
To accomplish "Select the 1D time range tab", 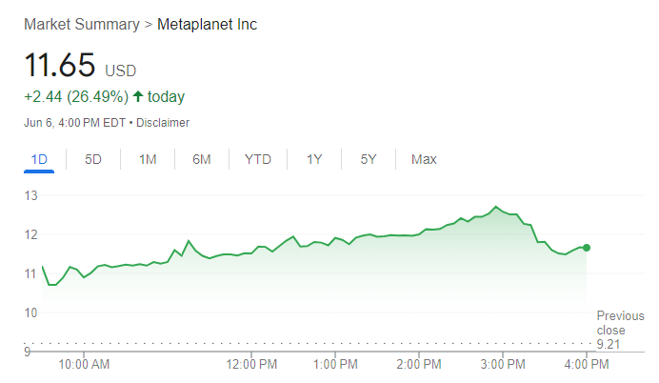I will (39, 159).
